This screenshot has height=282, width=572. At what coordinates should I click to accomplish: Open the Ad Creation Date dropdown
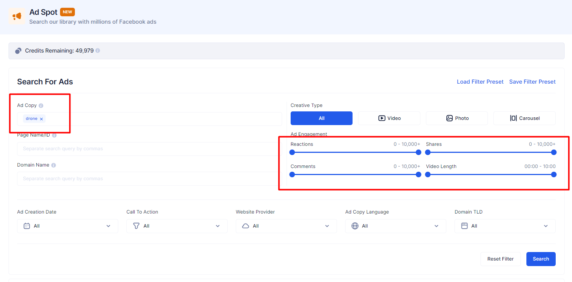[x=67, y=226]
